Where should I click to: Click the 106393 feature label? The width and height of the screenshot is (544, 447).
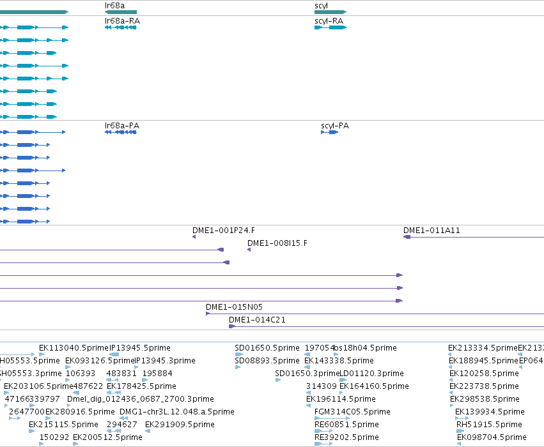tap(81, 373)
